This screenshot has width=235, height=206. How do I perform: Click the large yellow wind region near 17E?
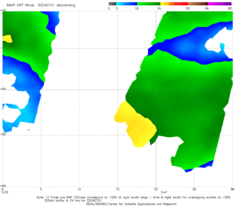[x=136, y=125]
